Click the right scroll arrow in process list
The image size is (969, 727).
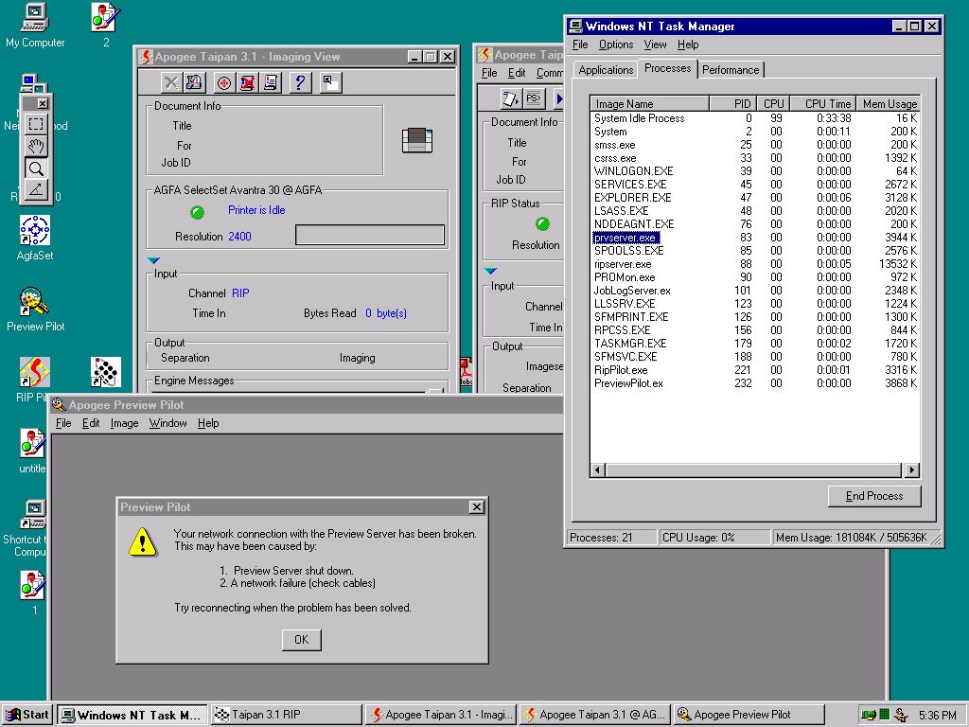tap(911, 470)
